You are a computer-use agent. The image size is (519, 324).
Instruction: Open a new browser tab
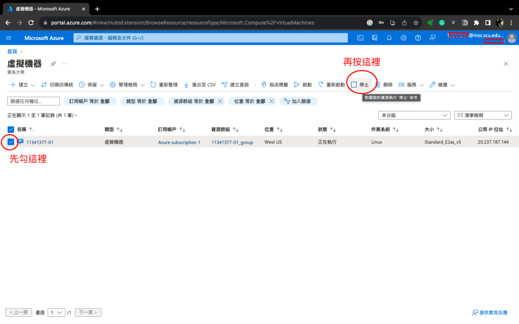click(97, 9)
